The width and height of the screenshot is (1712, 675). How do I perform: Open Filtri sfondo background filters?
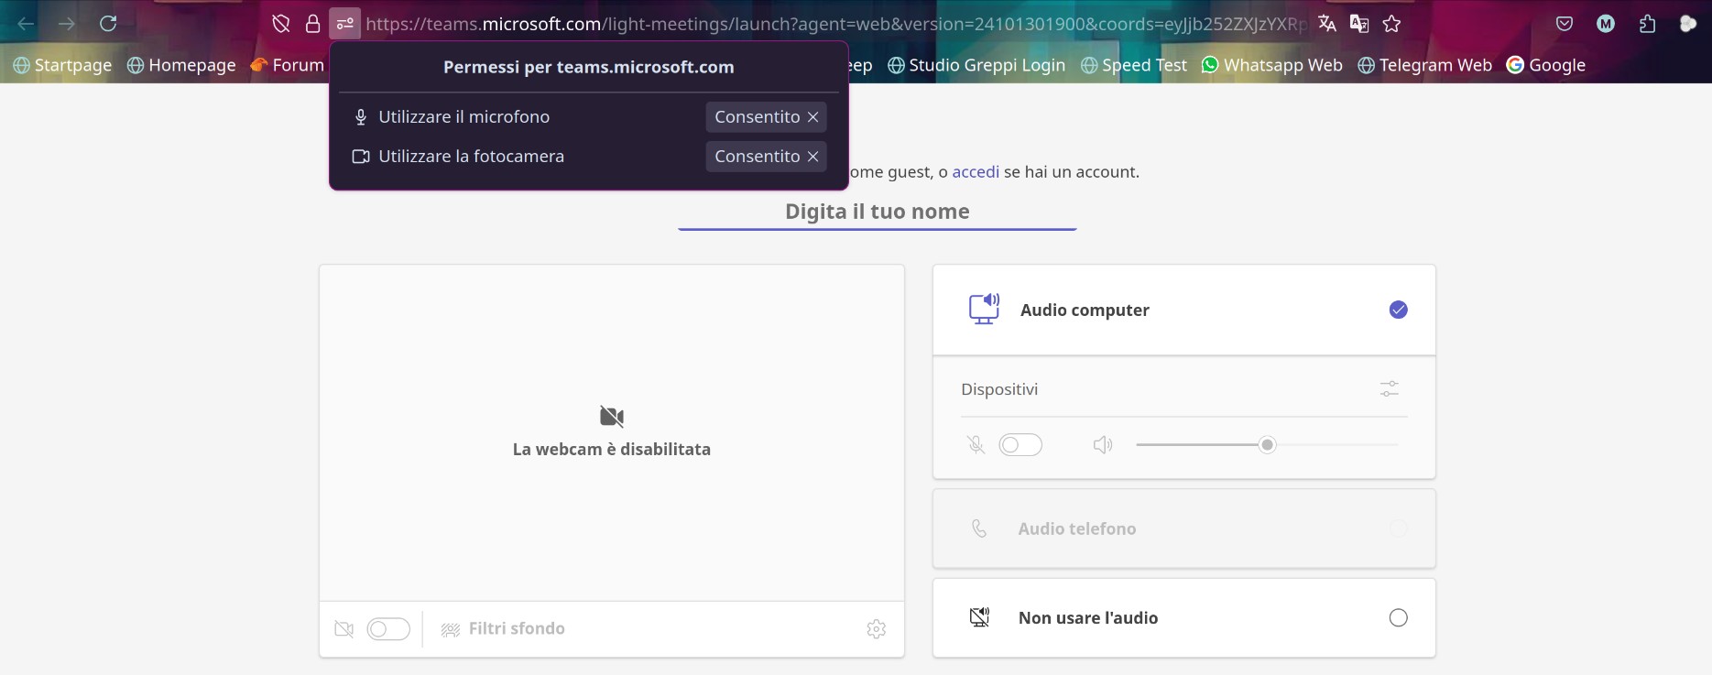(x=503, y=629)
